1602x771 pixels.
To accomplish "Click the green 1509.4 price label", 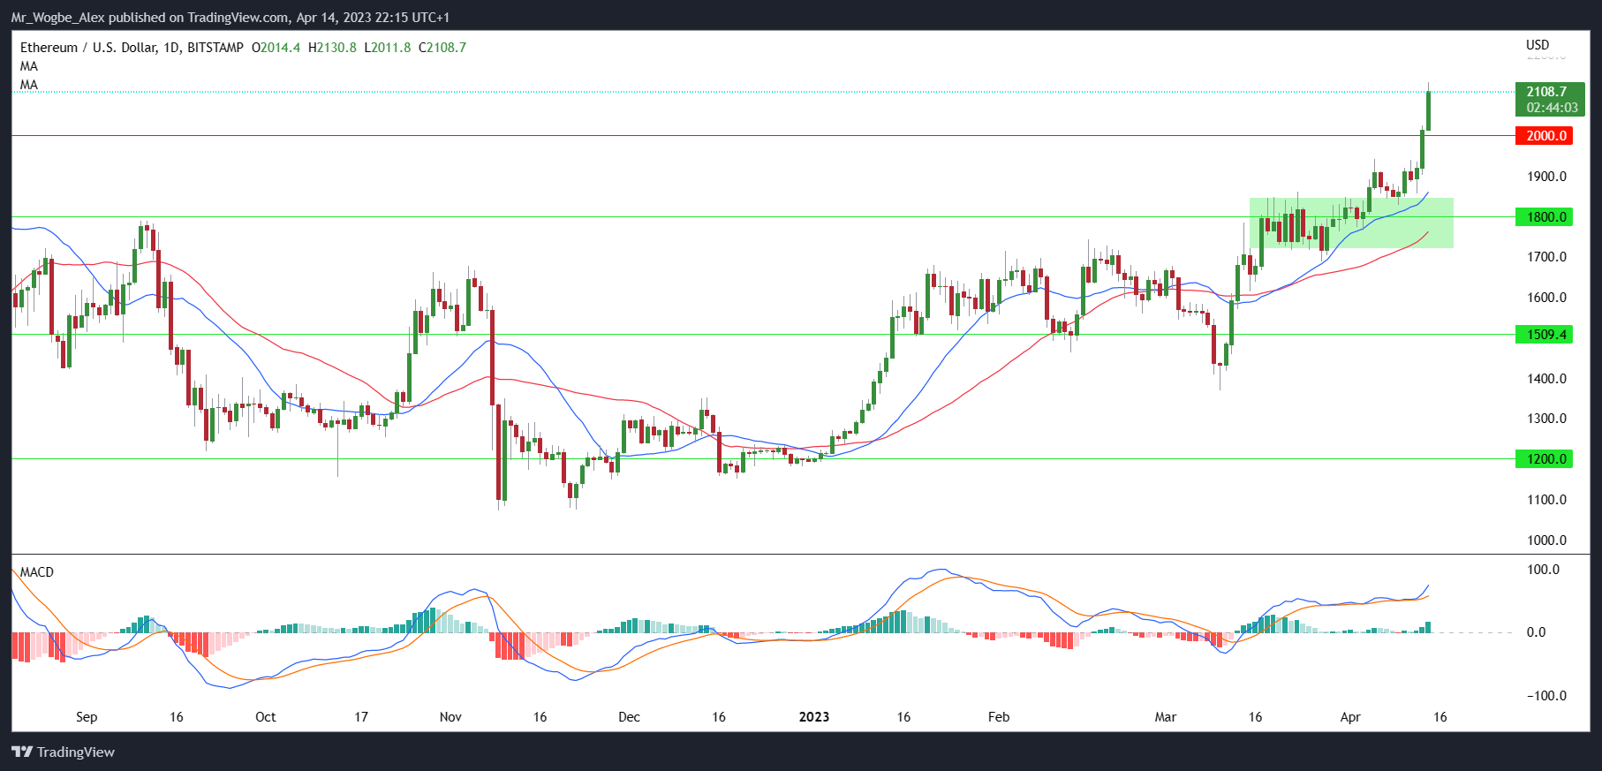I will click(1544, 335).
